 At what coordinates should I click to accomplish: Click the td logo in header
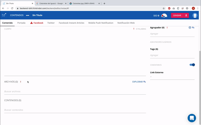coord(4,15)
